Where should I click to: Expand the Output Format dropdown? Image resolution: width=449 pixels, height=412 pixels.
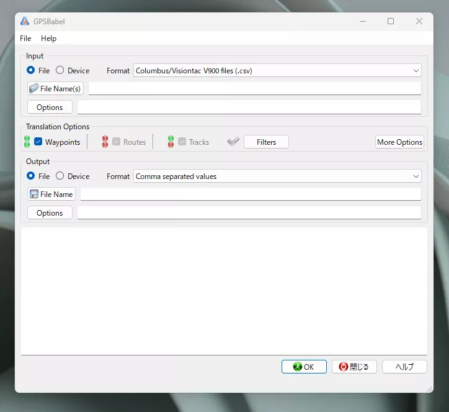(x=277, y=176)
